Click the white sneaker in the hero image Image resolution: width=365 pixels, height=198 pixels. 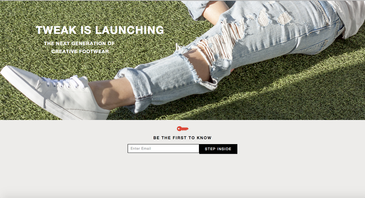(x=55, y=91)
